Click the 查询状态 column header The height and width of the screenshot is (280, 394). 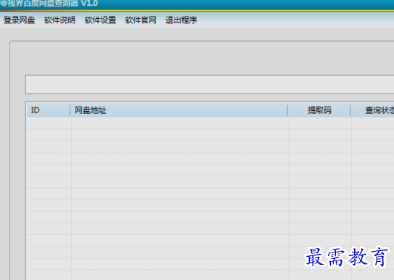pos(372,110)
